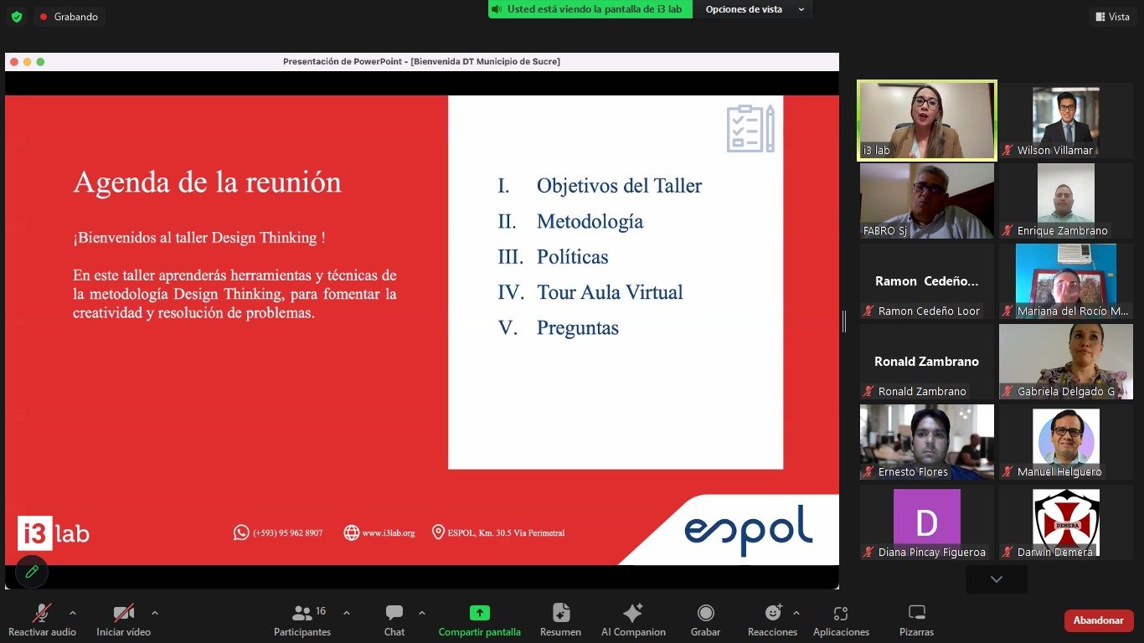
Task: Open the Vista layout button
Action: pos(1113,17)
